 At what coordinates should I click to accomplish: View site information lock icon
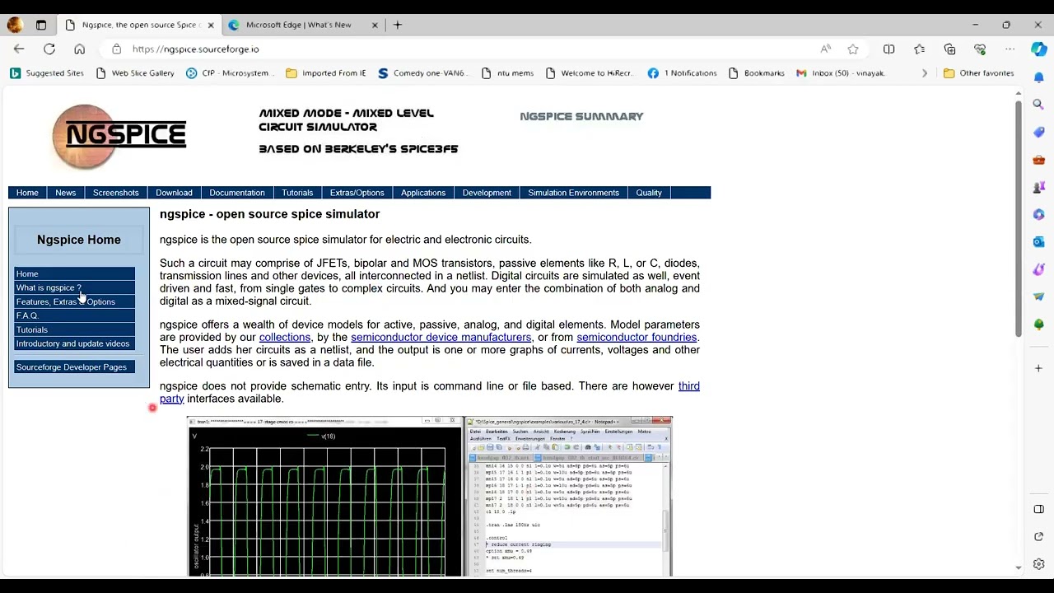click(x=117, y=49)
